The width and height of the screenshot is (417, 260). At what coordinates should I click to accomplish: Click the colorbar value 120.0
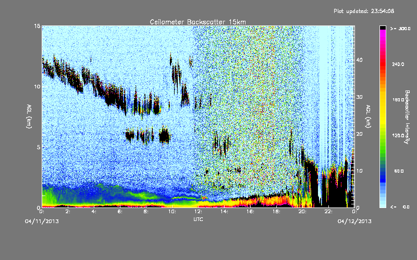[398, 136]
